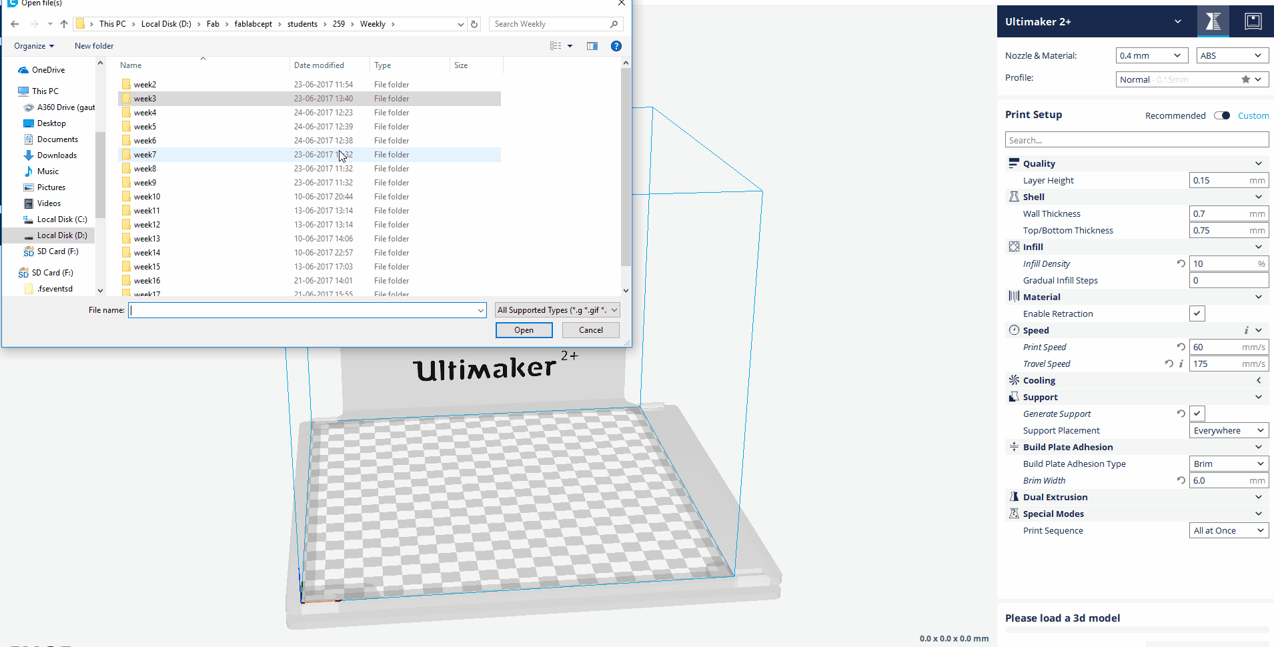Sort files by Size column

coord(476,65)
